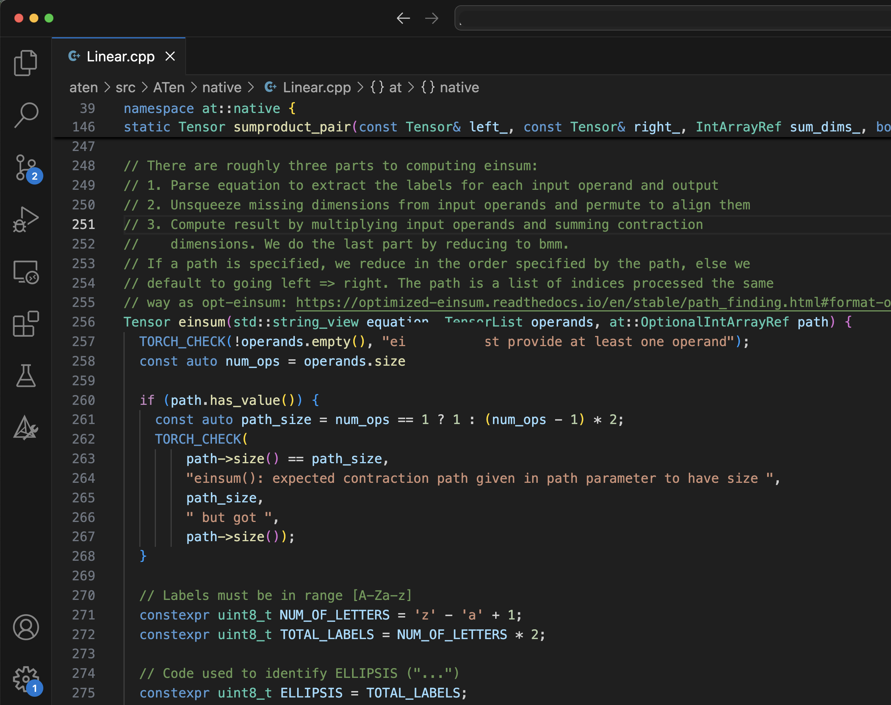Open Source Control view with badge
891x705 pixels.
coord(26,168)
